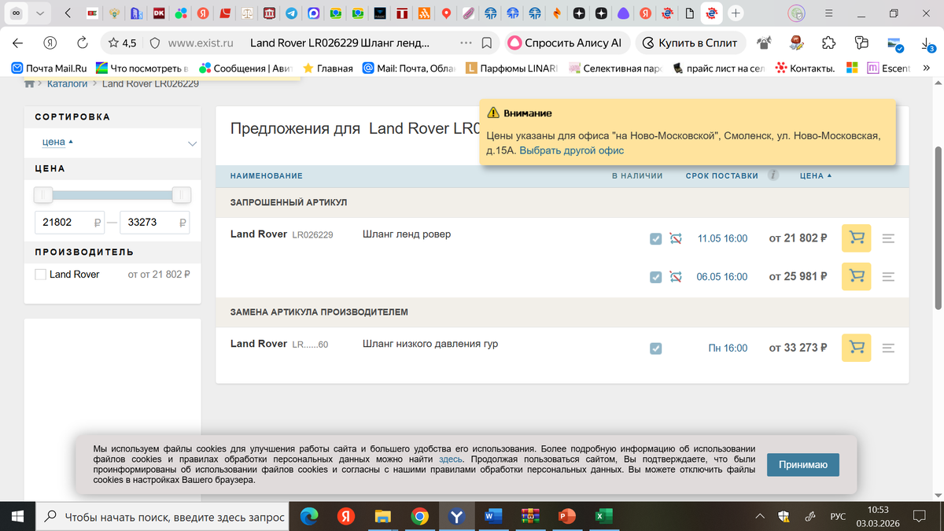Open the browser downloads icon

(x=926, y=42)
